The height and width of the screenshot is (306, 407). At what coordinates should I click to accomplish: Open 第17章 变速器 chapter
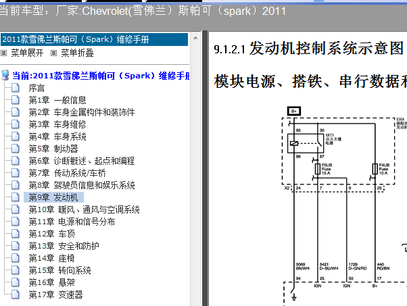pyautogui.click(x=55, y=295)
